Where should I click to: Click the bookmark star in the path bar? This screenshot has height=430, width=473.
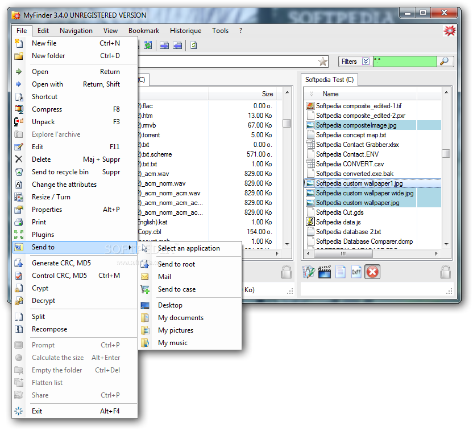point(322,62)
